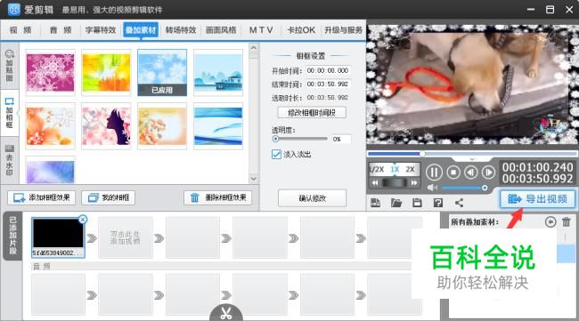Open 我的相框 button
The image size is (579, 321).
108,198
